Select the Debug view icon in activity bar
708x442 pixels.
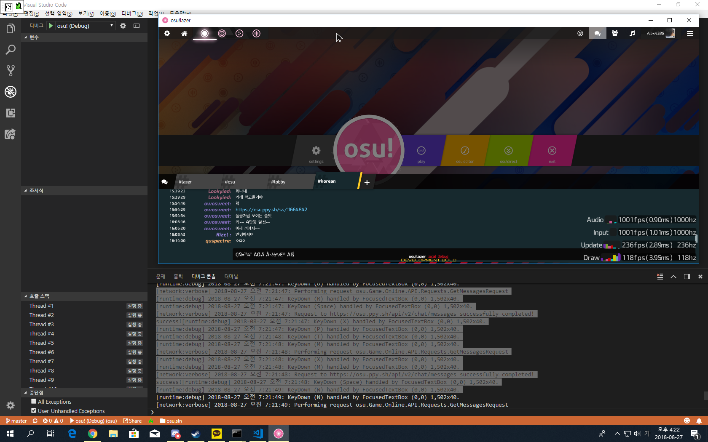[11, 92]
